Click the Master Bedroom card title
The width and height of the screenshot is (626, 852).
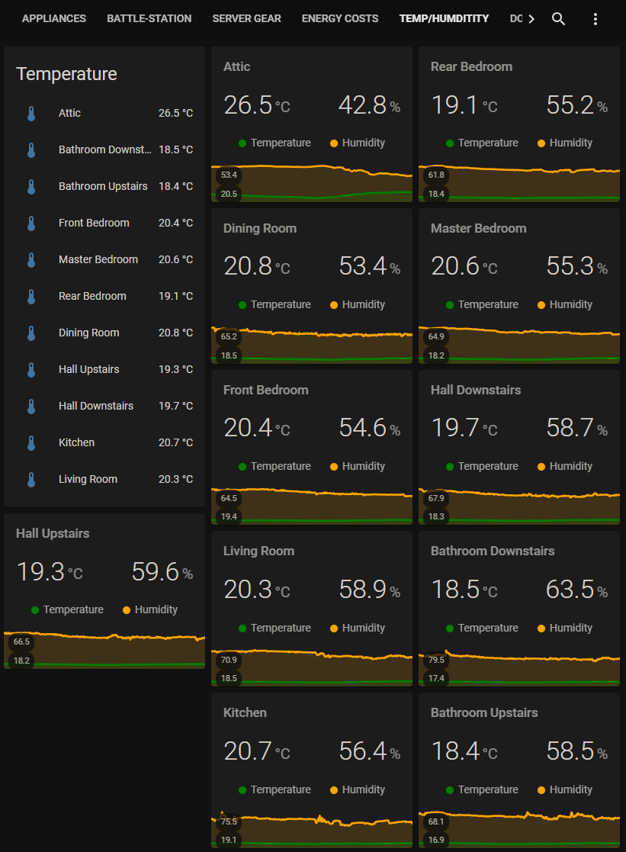coord(479,229)
